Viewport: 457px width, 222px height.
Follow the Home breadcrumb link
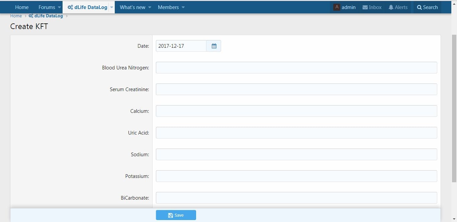pyautogui.click(x=16, y=16)
